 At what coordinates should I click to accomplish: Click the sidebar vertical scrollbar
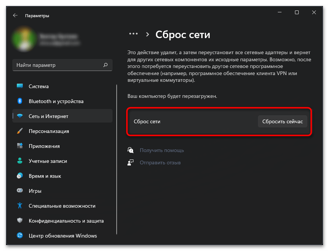pyautogui.click(x=116, y=159)
